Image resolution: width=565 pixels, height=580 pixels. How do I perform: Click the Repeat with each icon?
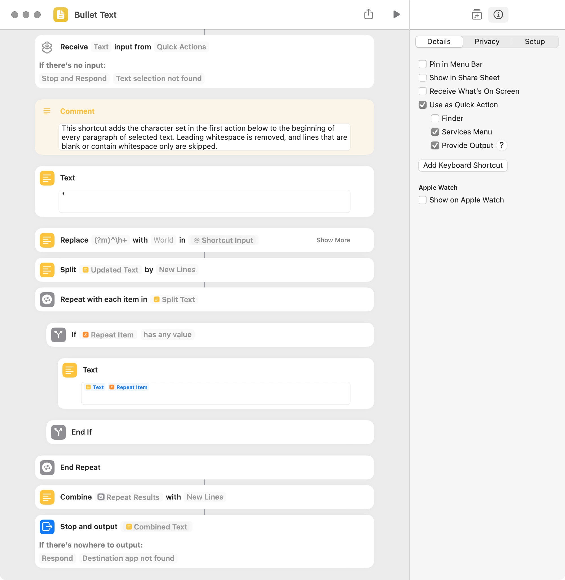[x=47, y=299]
